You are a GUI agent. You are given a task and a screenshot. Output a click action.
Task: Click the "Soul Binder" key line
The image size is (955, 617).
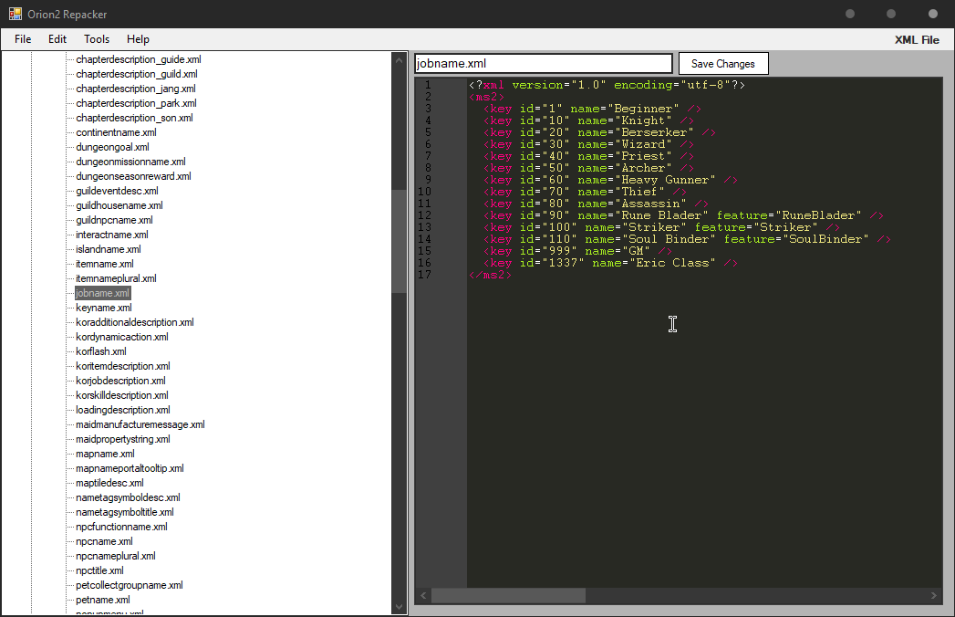688,239
